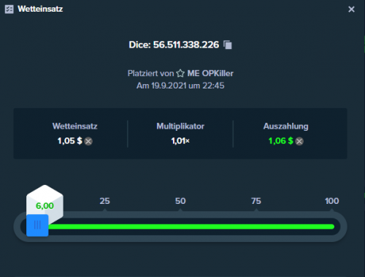Click the 1,06 $ payout amount
This screenshot has width=365, height=277.
point(281,141)
